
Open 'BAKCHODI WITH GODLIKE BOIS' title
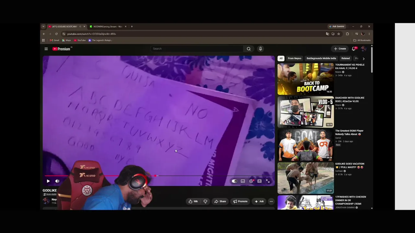(x=350, y=99)
